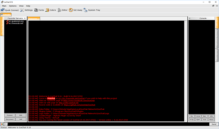Open the Options menu
The width and height of the screenshot is (219, 129).
13,6
